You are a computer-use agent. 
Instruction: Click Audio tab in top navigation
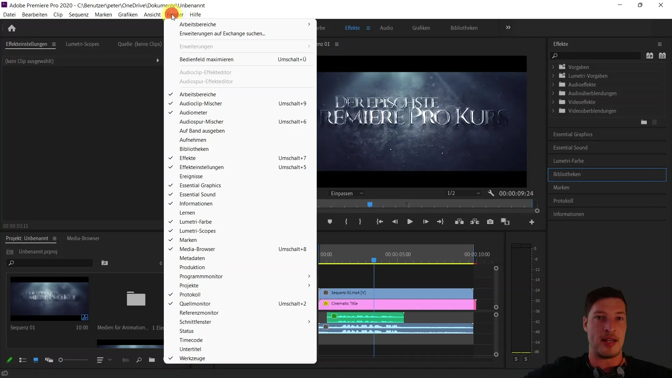pos(386,28)
